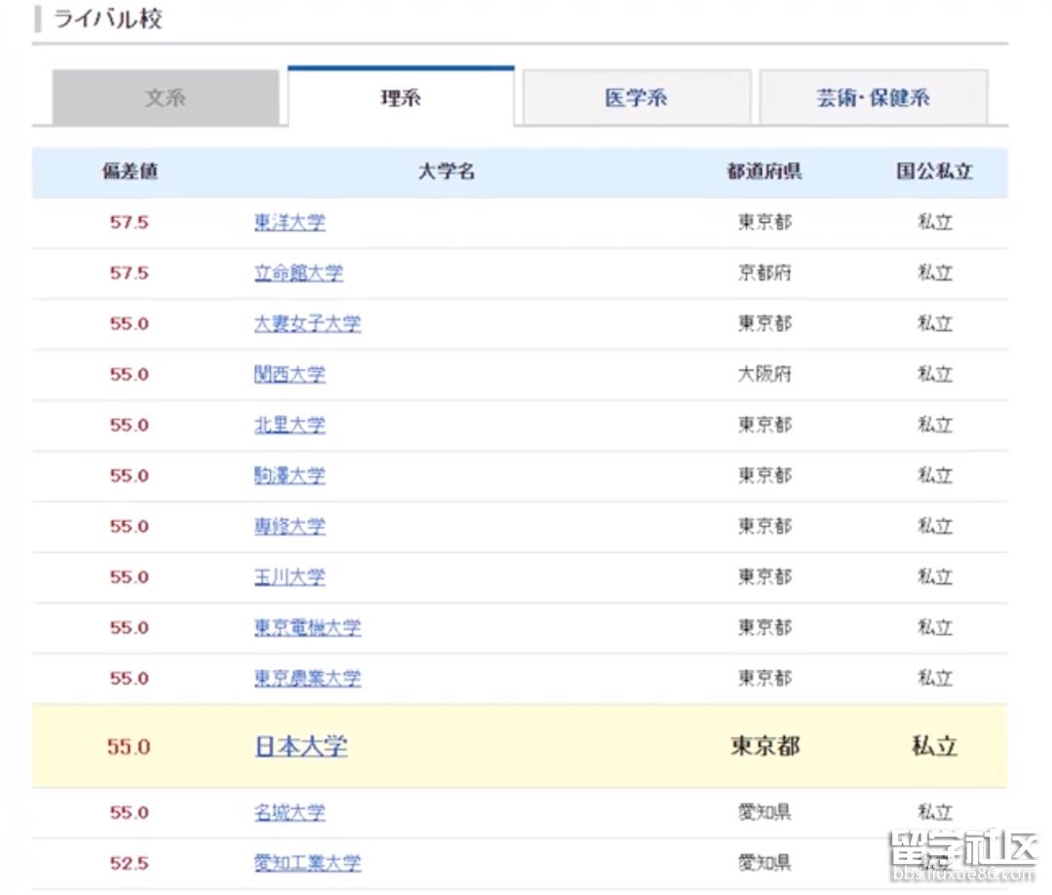Screen dimensions: 1052x895
Task: Open the 玉川大学 page
Action: coord(289,577)
